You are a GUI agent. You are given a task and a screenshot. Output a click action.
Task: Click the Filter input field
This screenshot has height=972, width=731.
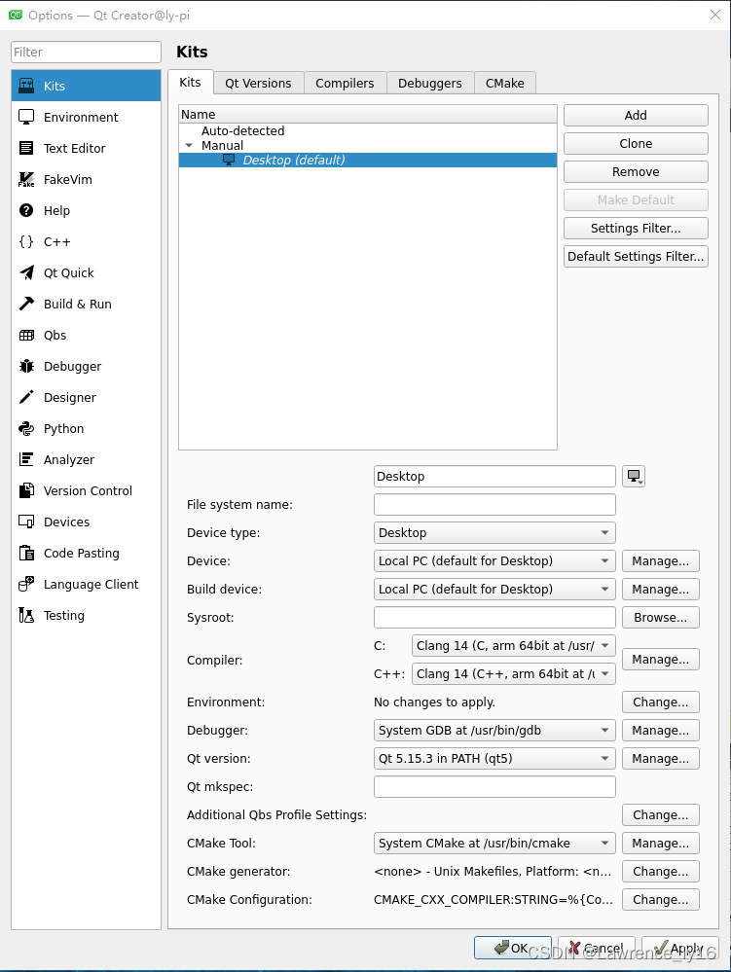point(86,52)
